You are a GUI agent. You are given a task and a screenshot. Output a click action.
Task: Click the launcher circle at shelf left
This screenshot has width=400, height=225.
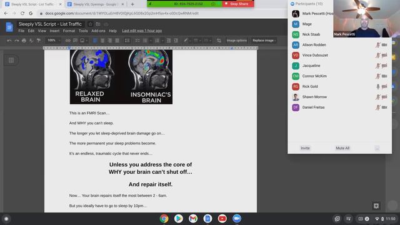(6, 219)
